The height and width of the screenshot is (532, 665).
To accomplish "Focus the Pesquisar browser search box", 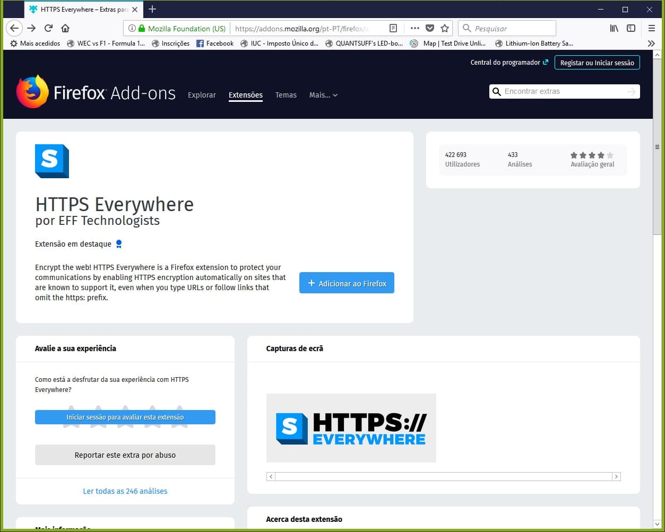I will click(x=507, y=28).
